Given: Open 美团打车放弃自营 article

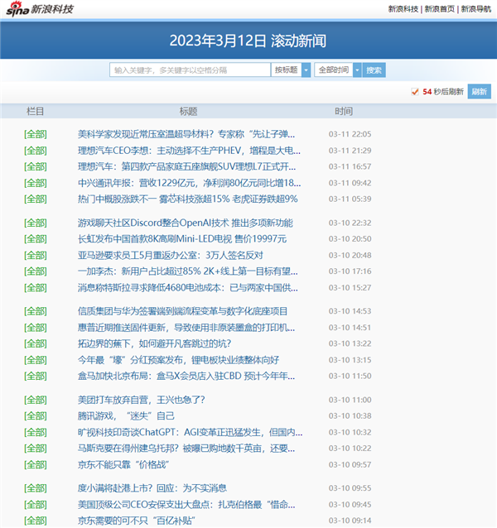Looking at the screenshot, I should coord(141,400).
